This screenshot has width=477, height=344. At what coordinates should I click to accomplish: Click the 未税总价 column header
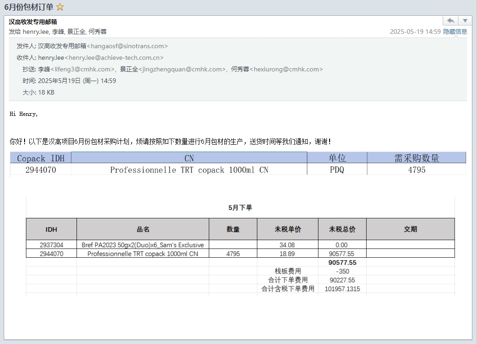pyautogui.click(x=342, y=229)
